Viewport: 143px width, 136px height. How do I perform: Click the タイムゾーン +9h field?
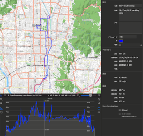coord(128,37)
